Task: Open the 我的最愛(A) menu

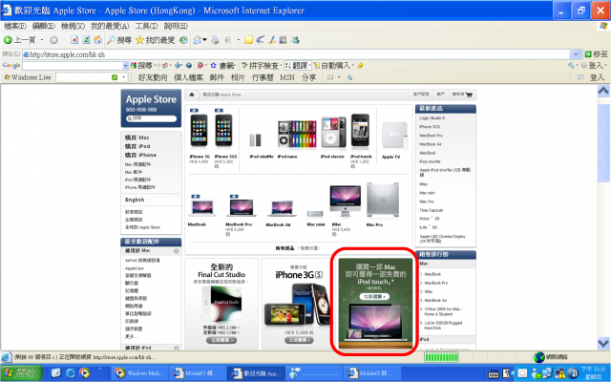Action: pyautogui.click(x=110, y=26)
